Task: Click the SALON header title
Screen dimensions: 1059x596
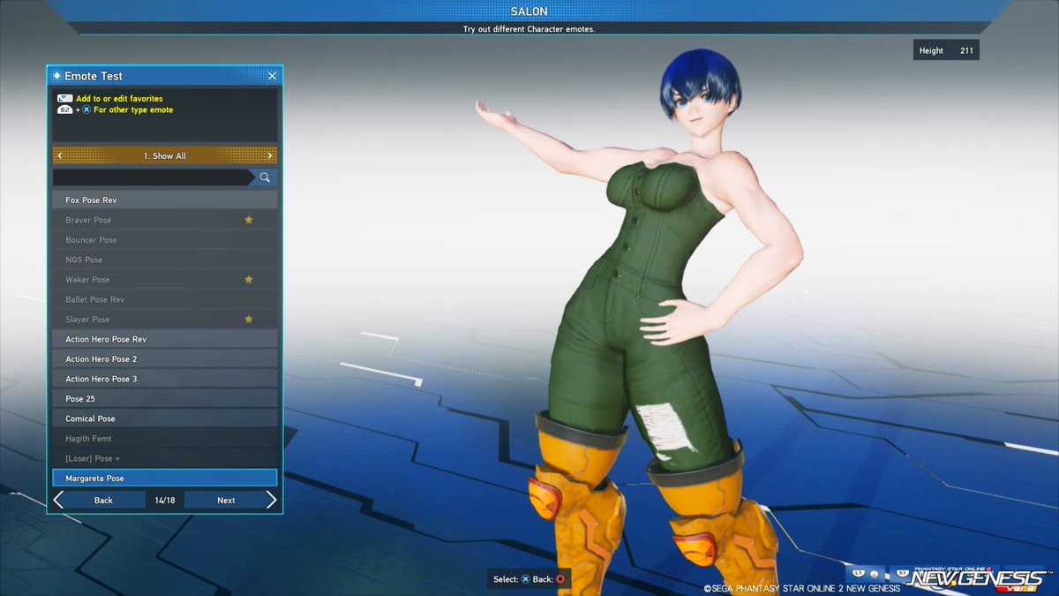Action: click(529, 11)
